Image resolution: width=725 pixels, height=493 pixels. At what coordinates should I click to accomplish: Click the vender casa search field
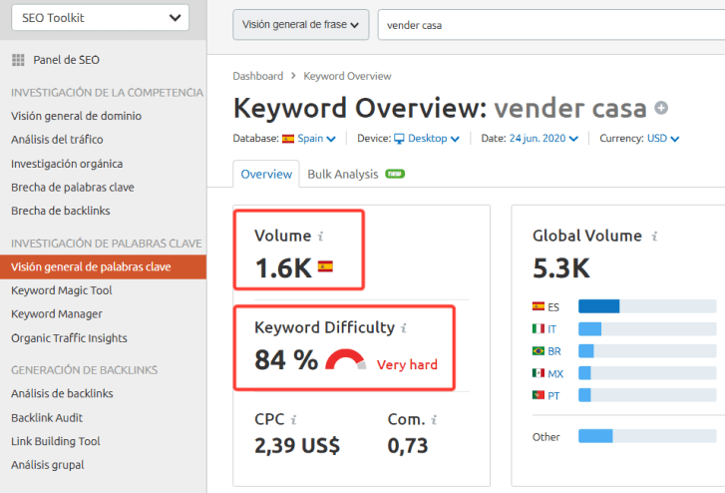(x=551, y=25)
